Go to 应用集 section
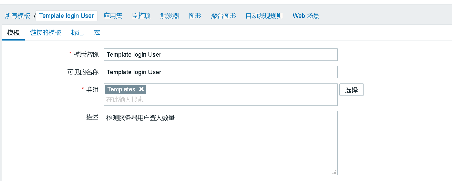Screen dimensions: 452x181 click(113, 16)
